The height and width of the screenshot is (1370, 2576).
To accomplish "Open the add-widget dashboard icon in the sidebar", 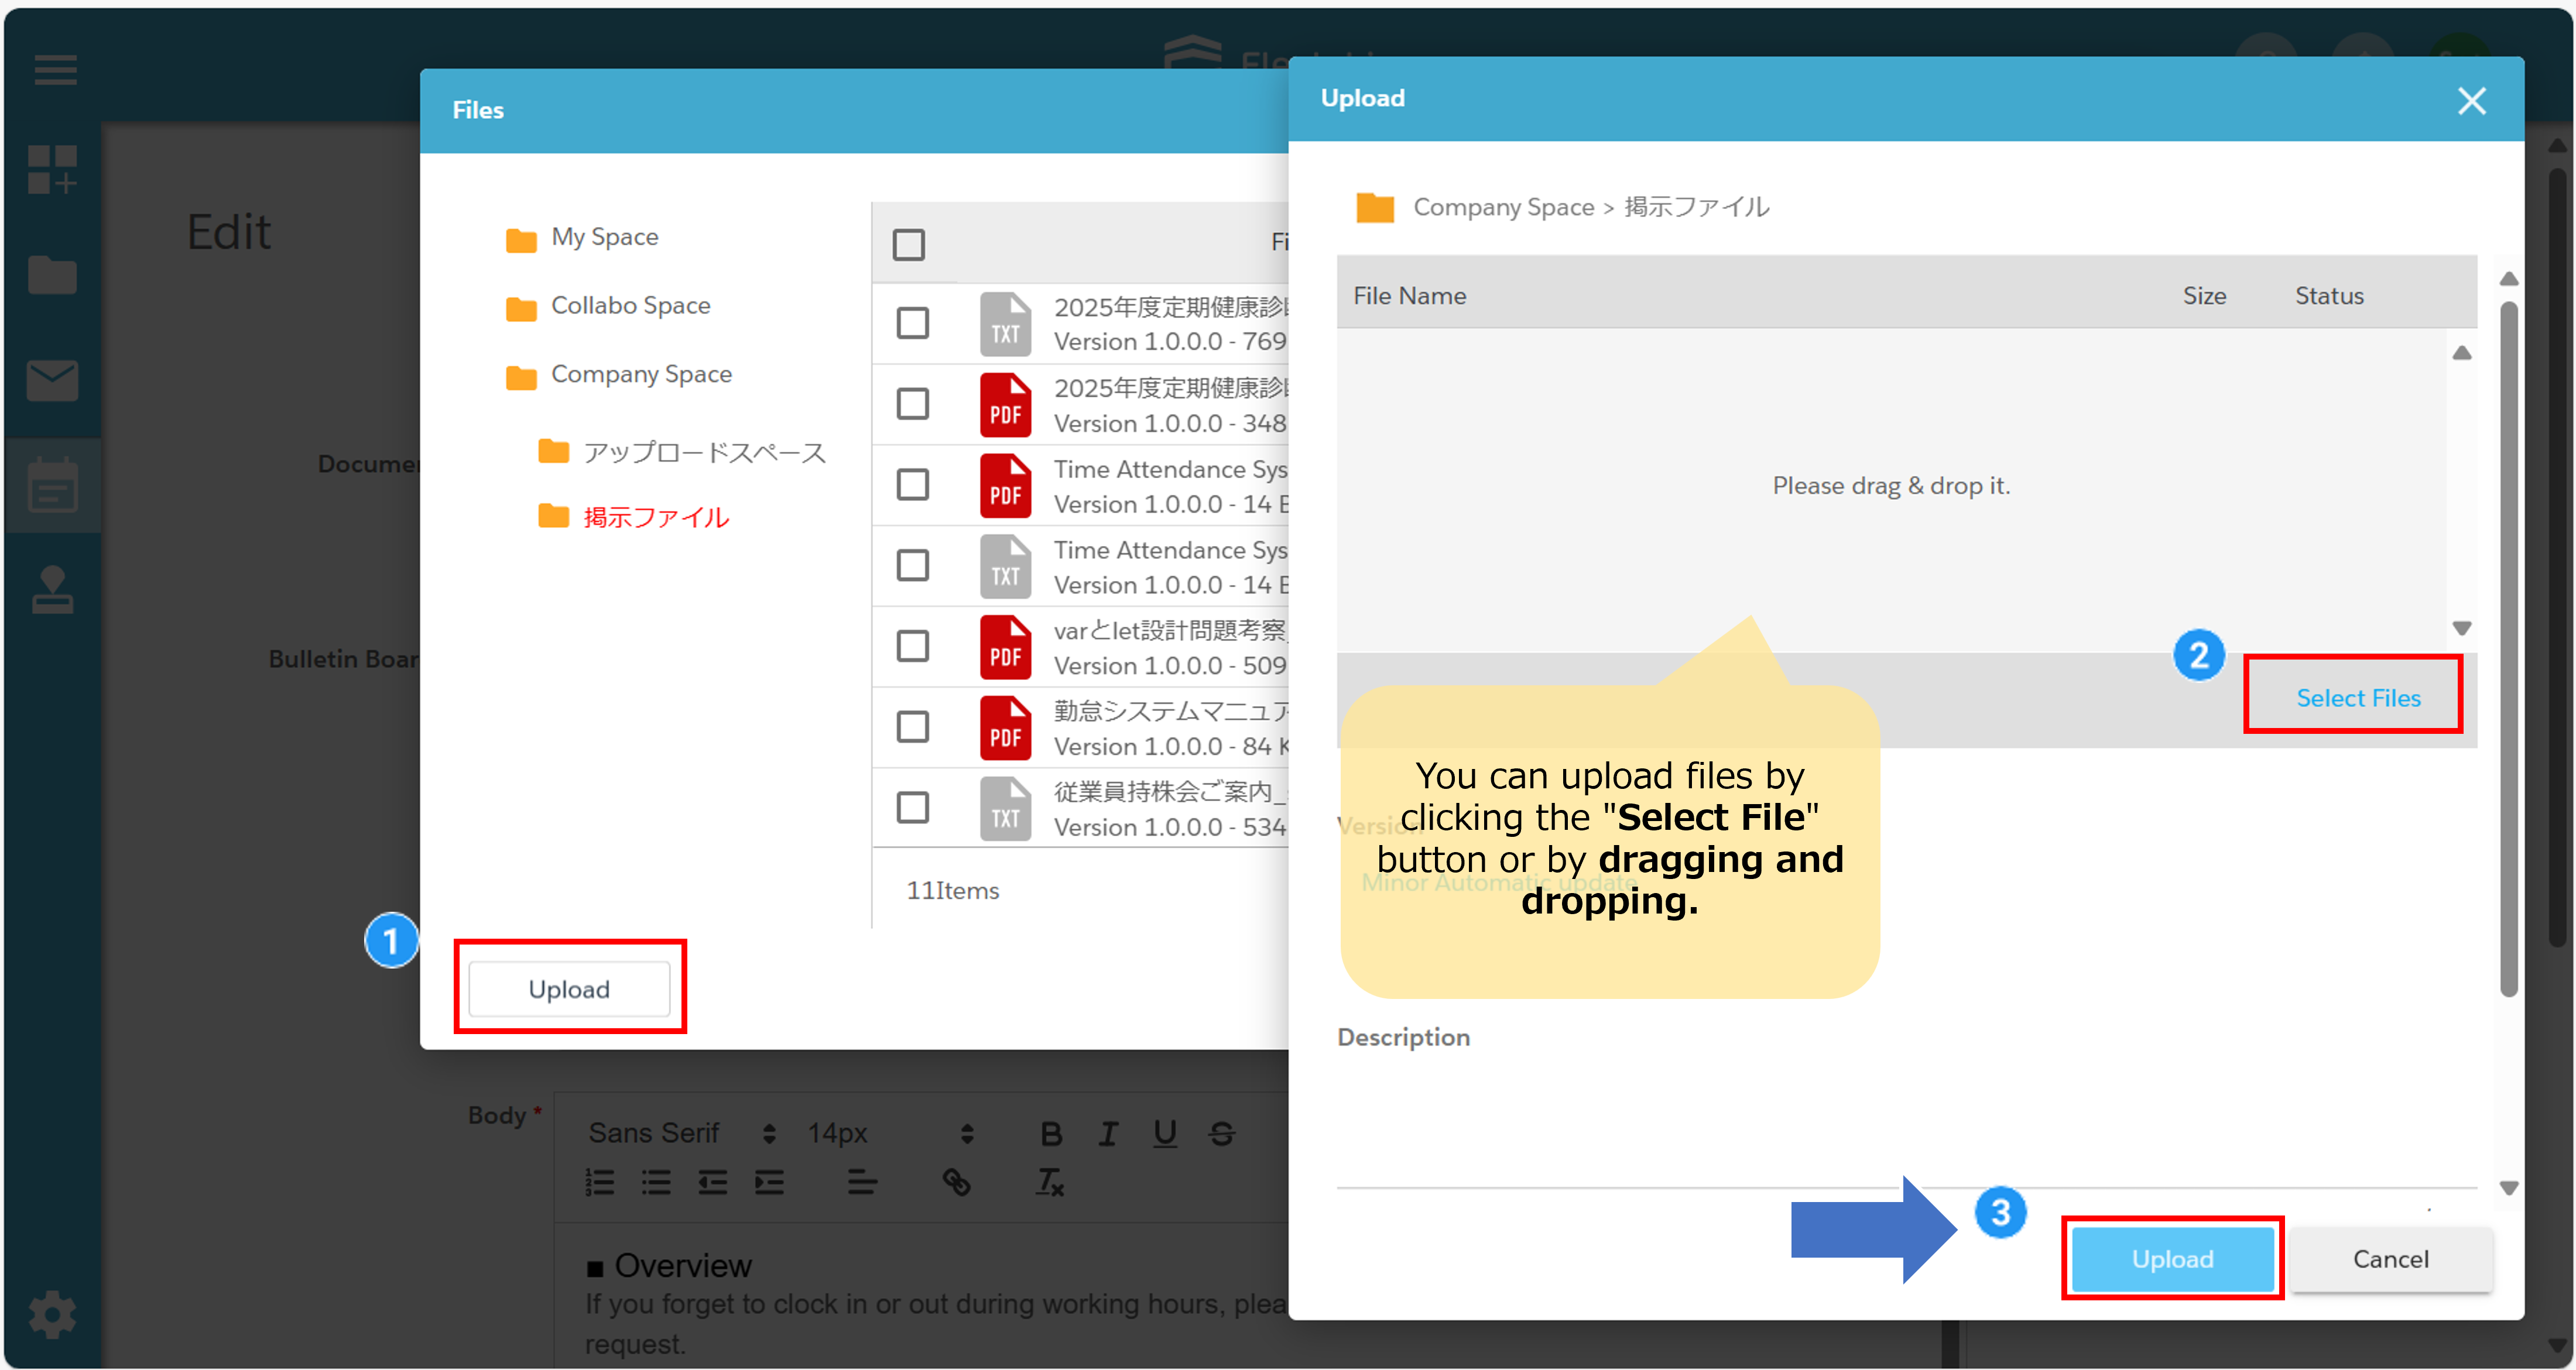I will pos(53,169).
